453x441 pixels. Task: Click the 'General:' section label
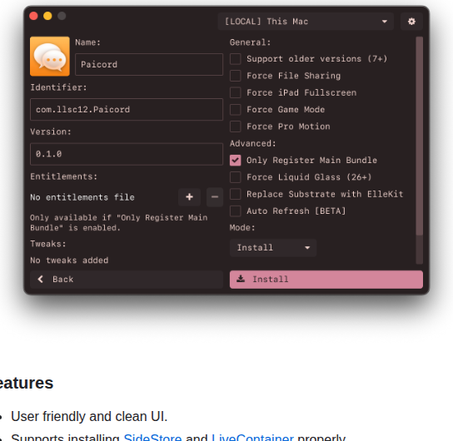(250, 42)
